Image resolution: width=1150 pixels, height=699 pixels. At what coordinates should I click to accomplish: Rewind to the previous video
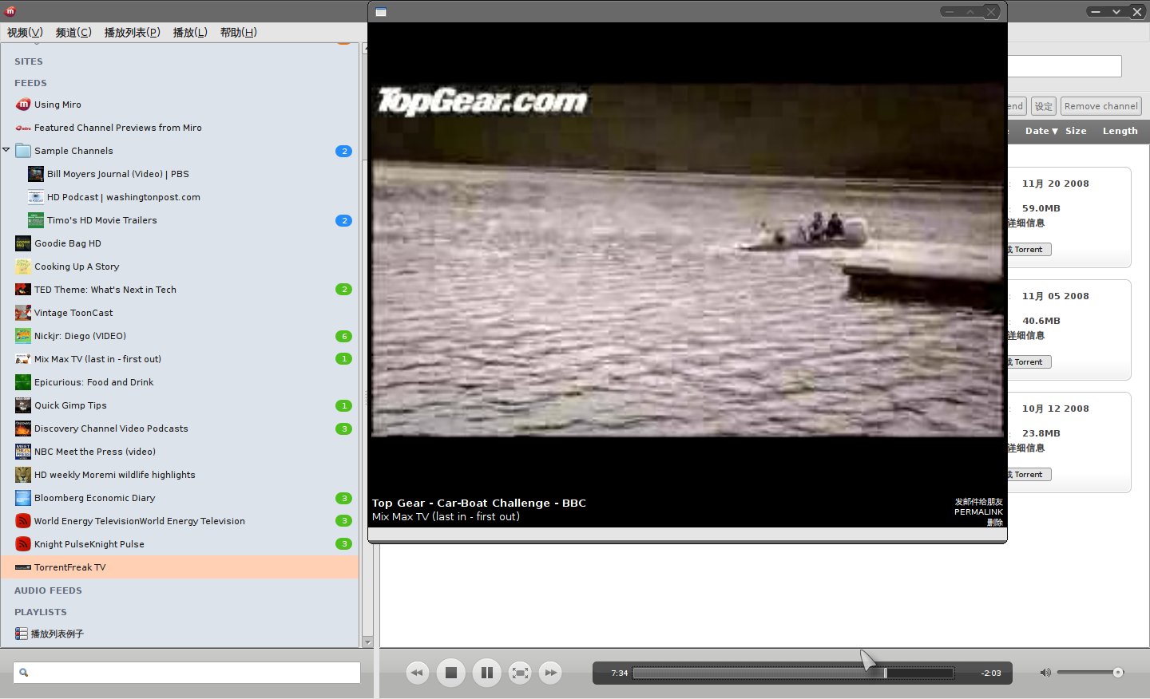pyautogui.click(x=417, y=673)
